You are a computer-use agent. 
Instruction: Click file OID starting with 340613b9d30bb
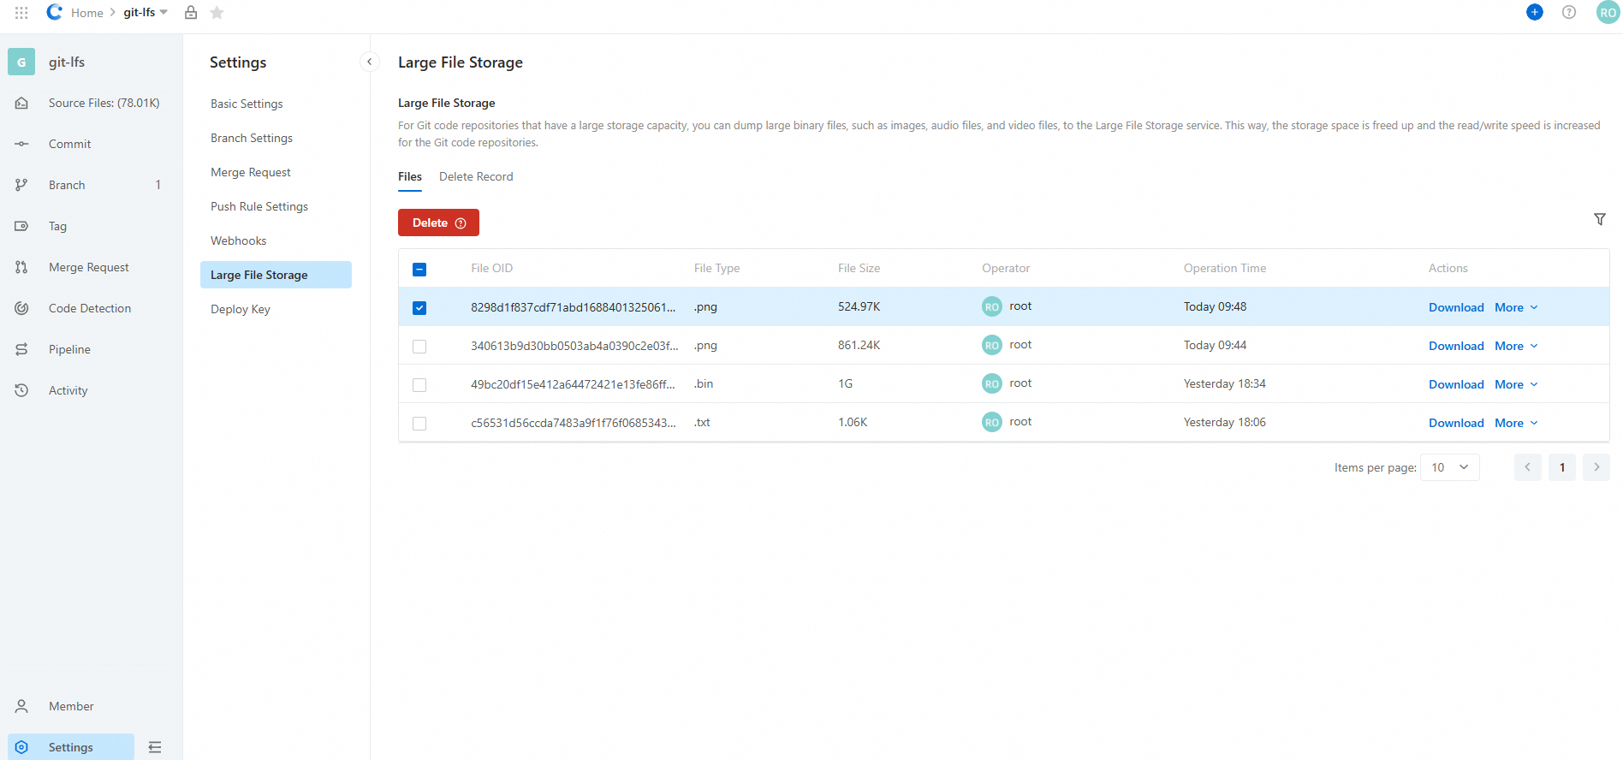click(574, 345)
